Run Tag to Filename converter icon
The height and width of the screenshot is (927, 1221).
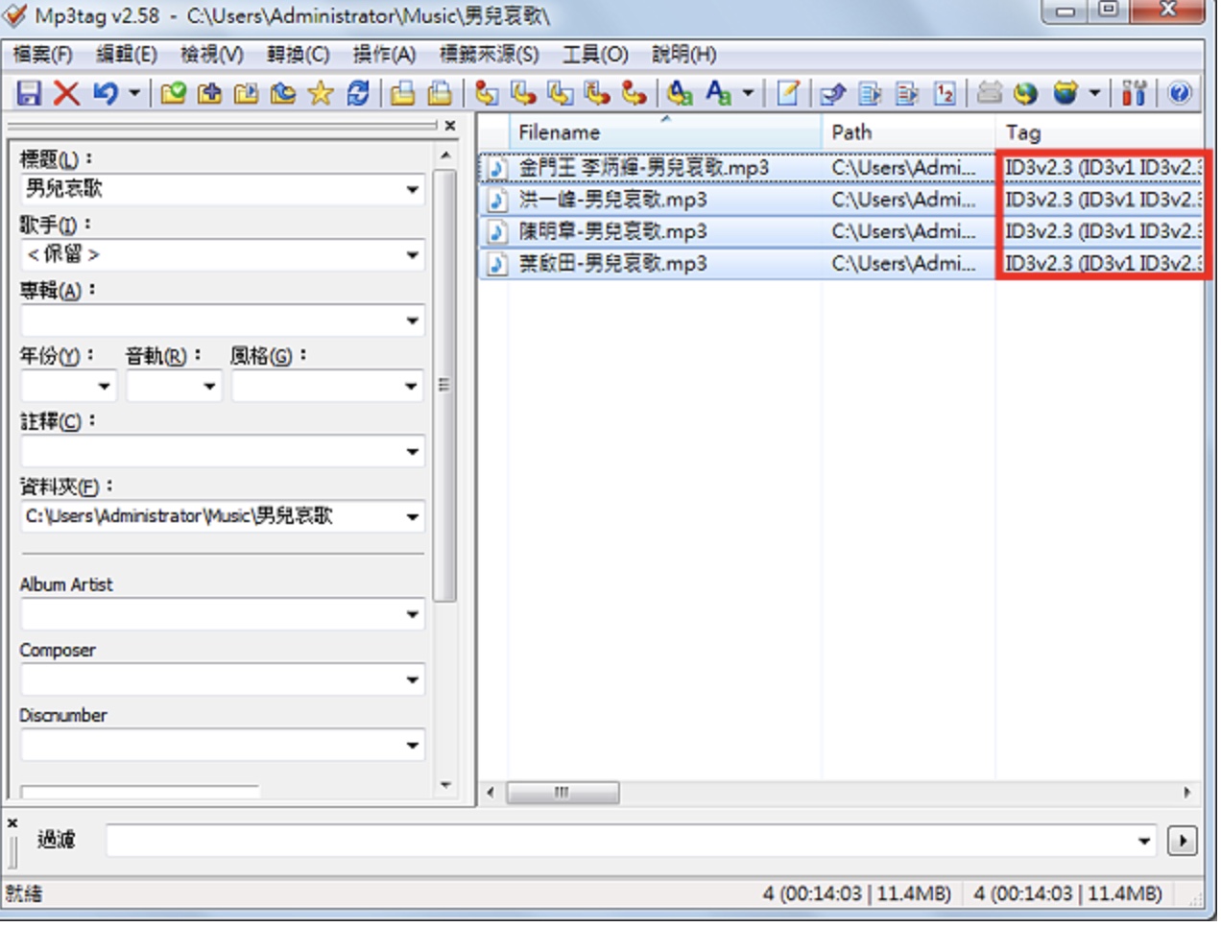(487, 93)
